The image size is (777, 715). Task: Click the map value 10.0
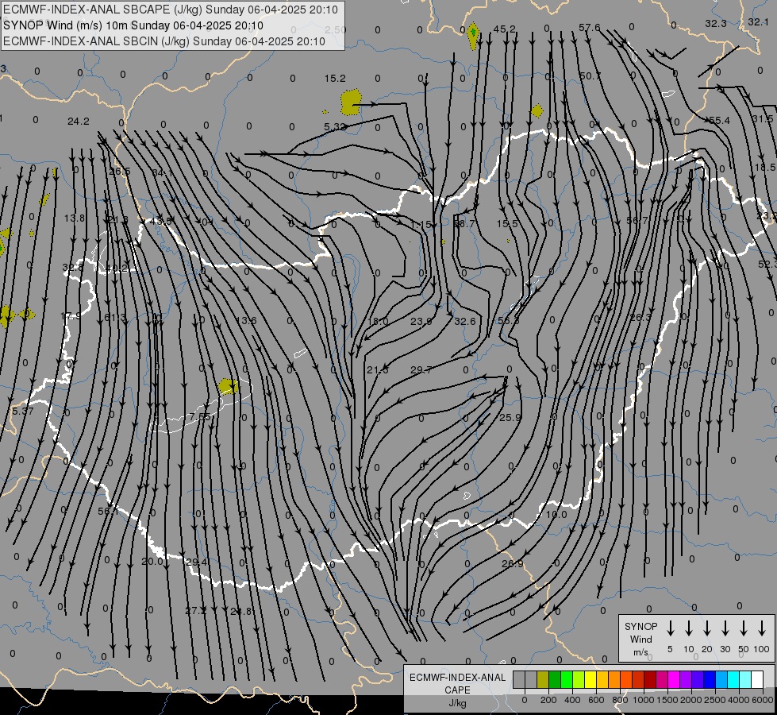tap(556, 515)
